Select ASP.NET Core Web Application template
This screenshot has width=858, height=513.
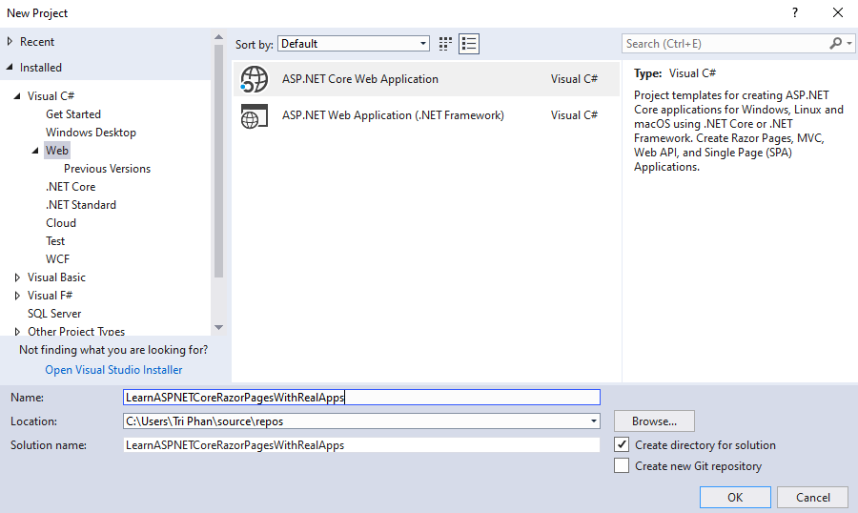(426, 79)
